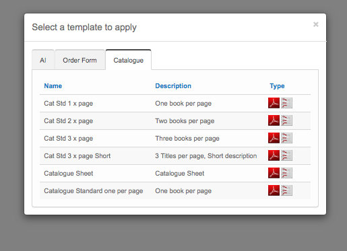Select the Cat Std 2 x page template
The width and height of the screenshot is (347, 251).
coord(69,121)
